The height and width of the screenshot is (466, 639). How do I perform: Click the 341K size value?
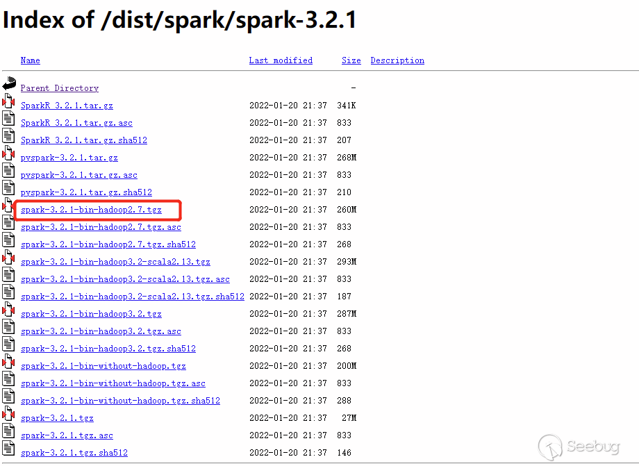coord(347,105)
